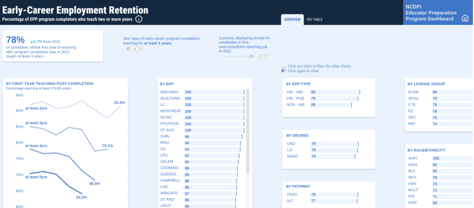Click the teaching-years slider handle
Viewport: 474px width, 208px height.
(x=128, y=49)
